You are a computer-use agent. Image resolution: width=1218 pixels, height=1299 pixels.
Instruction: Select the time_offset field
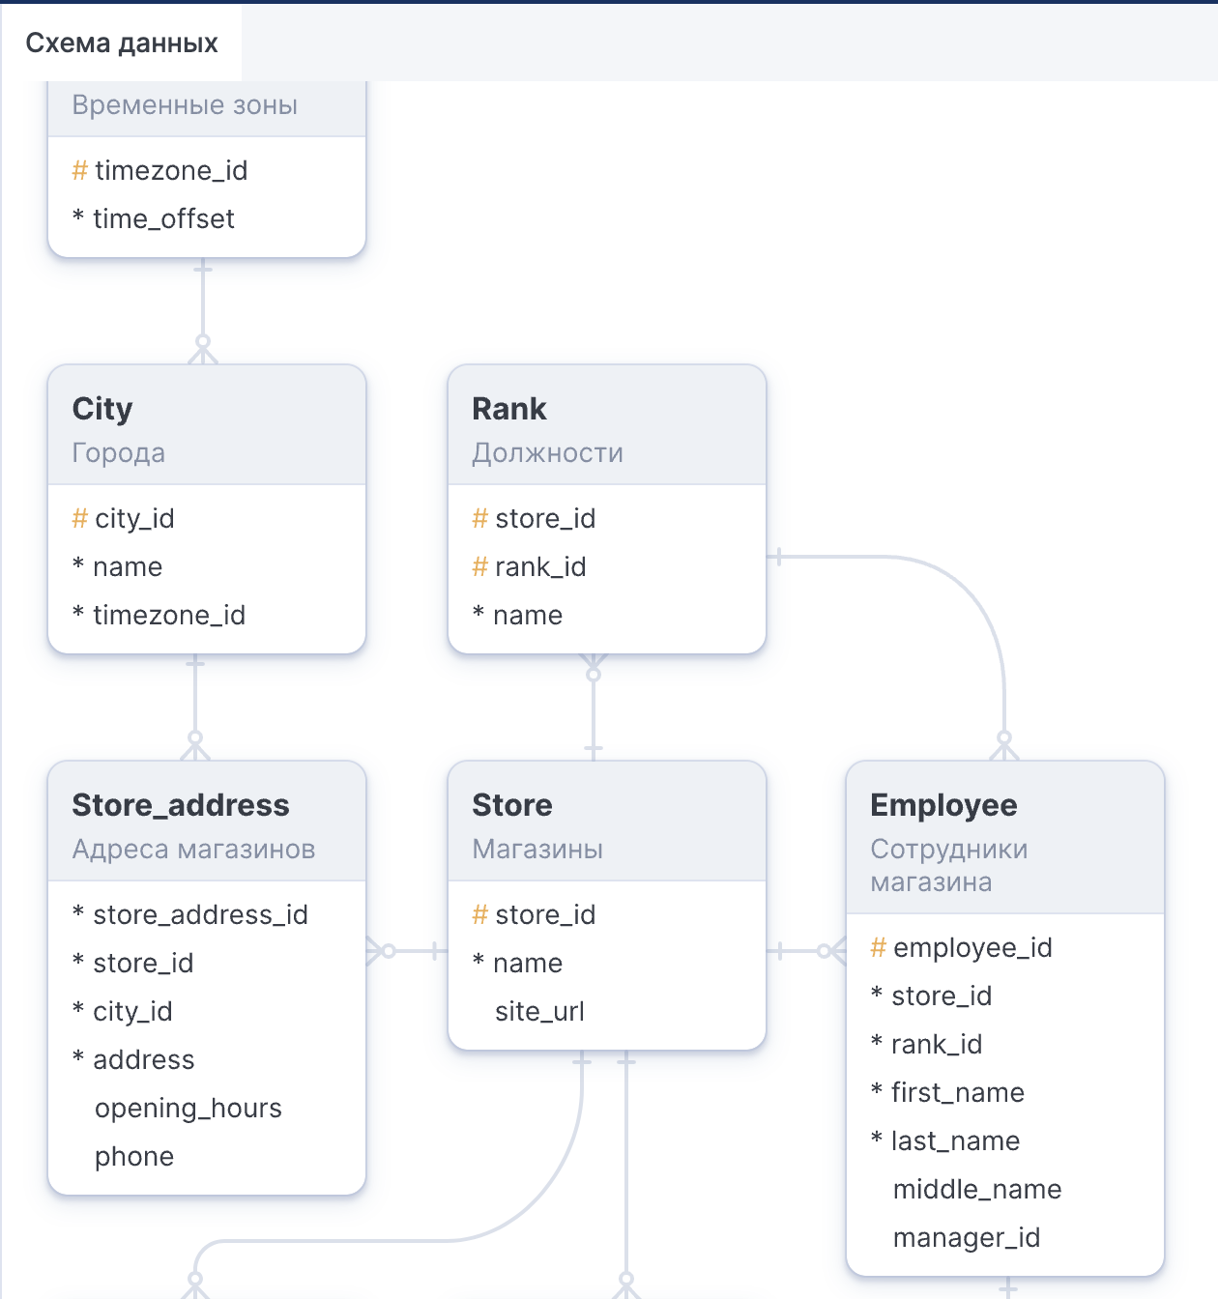[163, 219]
